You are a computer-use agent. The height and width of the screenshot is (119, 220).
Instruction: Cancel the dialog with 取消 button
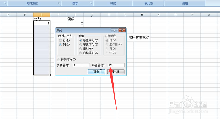[116, 72]
